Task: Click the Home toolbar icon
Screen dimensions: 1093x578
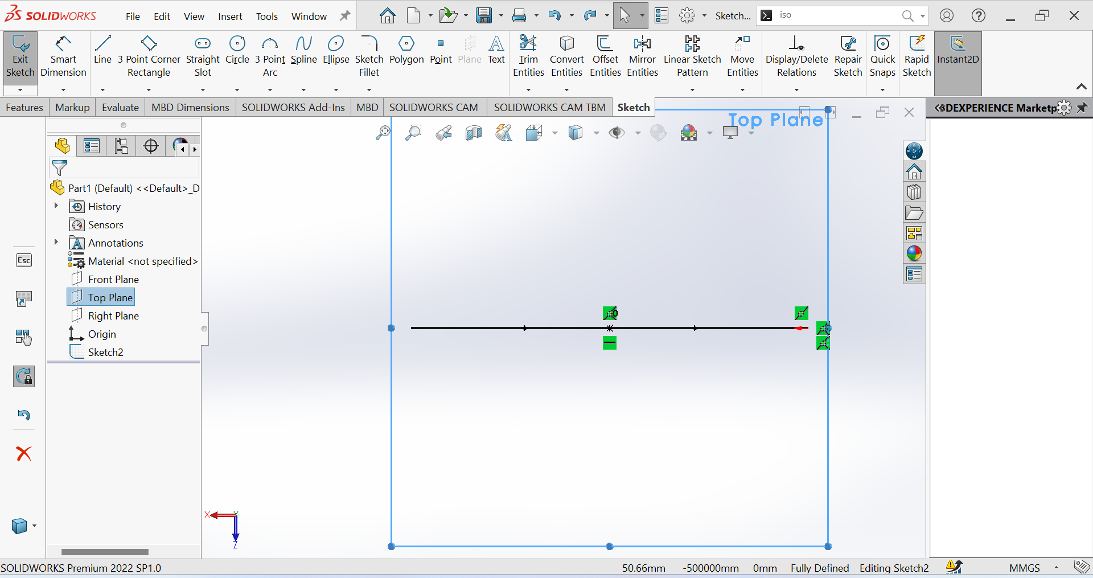Action: coord(387,16)
